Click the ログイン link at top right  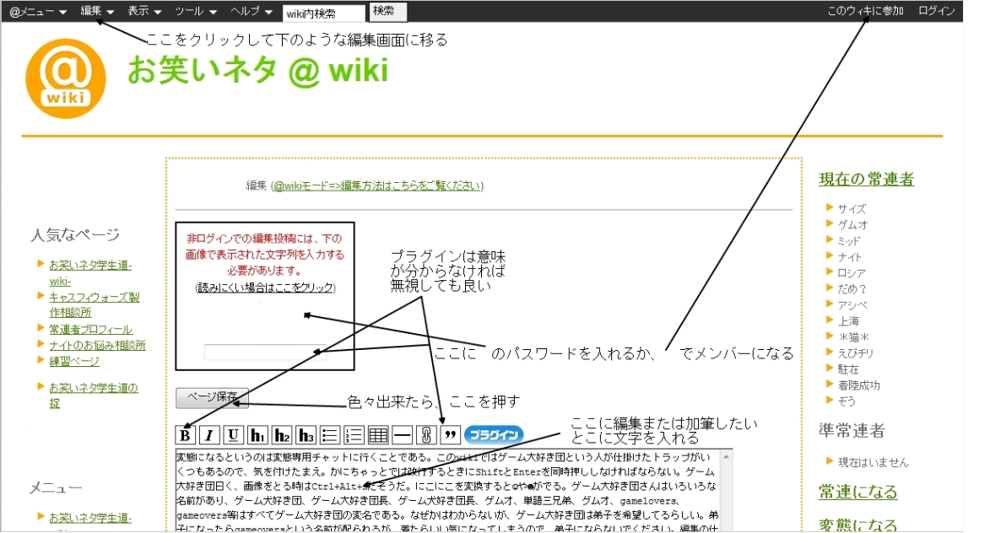click(936, 12)
